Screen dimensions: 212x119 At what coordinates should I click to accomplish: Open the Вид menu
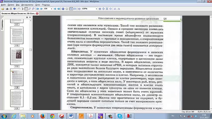[18, 5]
